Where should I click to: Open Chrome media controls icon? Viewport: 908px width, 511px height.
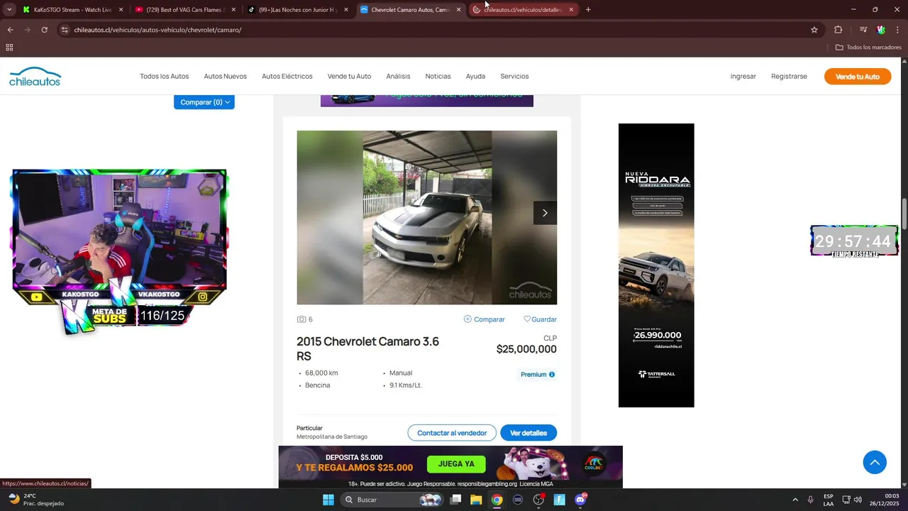pyautogui.click(x=863, y=30)
